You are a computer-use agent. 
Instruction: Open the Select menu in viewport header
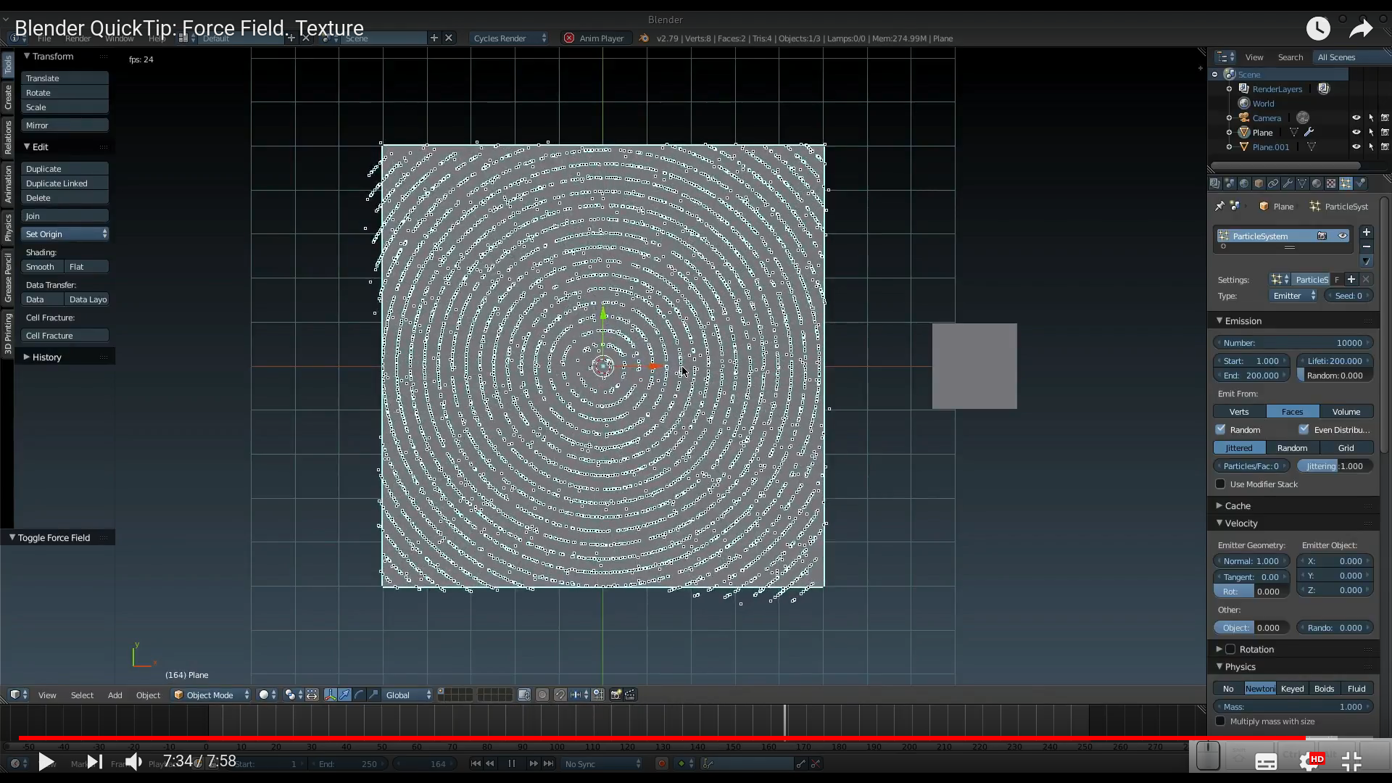click(82, 695)
